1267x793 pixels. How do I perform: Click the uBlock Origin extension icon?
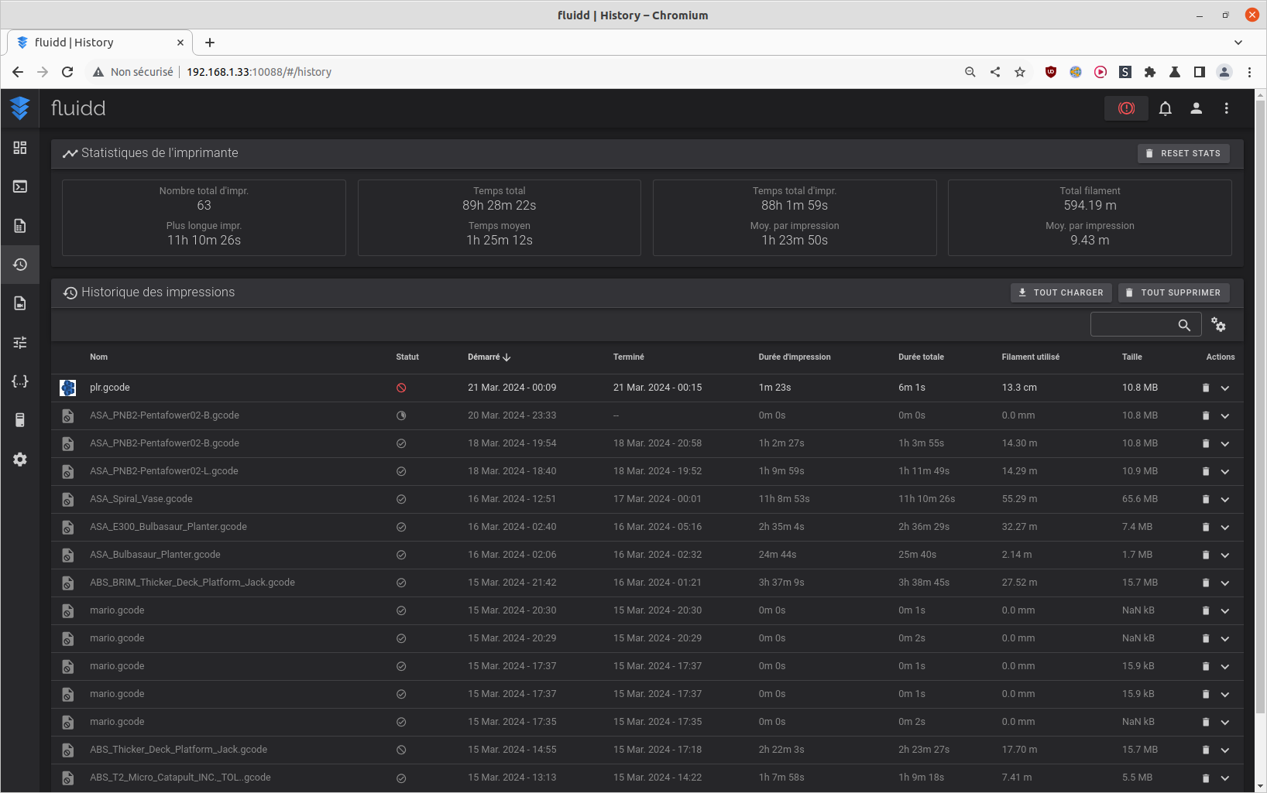pyautogui.click(x=1051, y=72)
